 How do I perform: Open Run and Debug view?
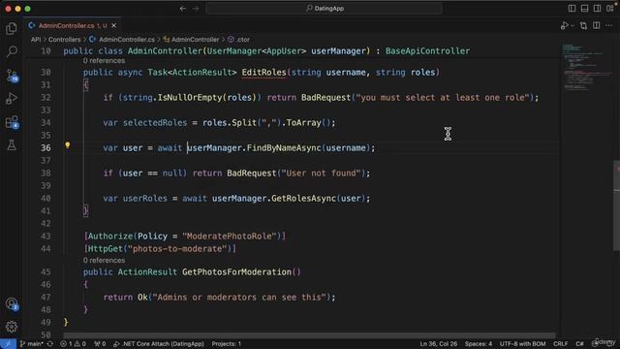pos(12,99)
